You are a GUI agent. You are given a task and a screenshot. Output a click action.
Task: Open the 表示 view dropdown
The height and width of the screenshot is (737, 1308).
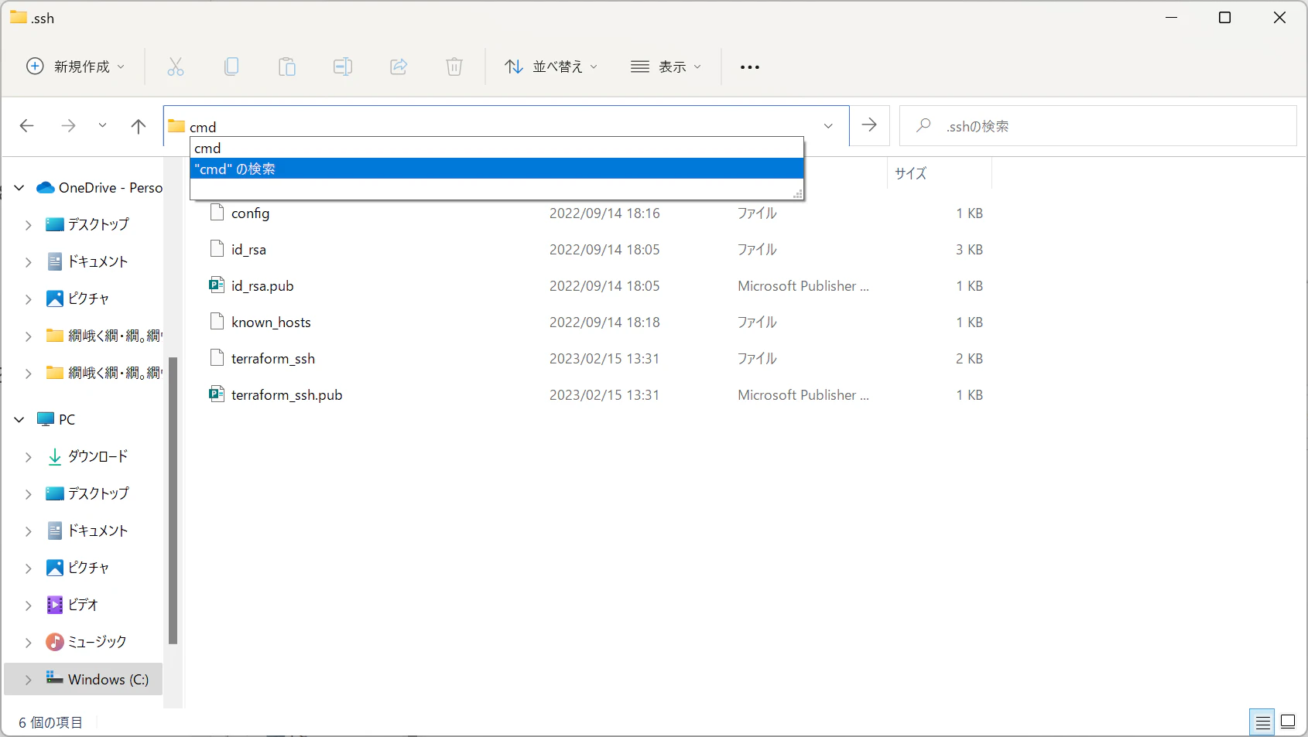tap(666, 67)
